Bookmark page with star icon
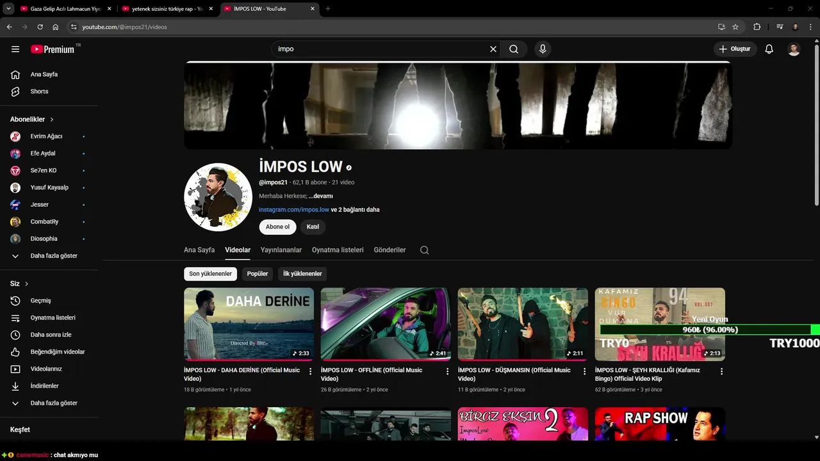The image size is (820, 461). (x=735, y=27)
